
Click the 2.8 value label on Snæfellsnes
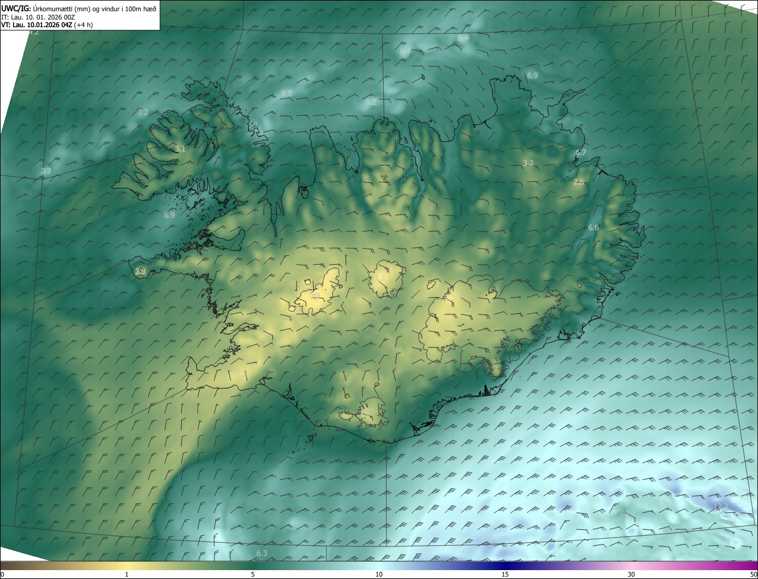point(140,272)
